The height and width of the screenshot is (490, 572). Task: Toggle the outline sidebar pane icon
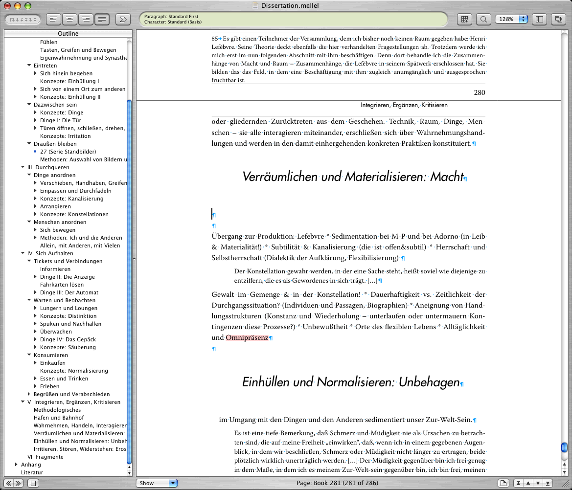click(x=539, y=19)
